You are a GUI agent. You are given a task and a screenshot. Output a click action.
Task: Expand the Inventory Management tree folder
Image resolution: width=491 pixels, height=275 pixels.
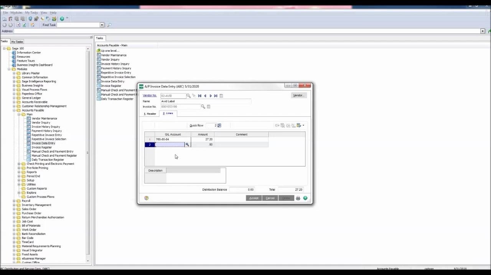(14, 205)
